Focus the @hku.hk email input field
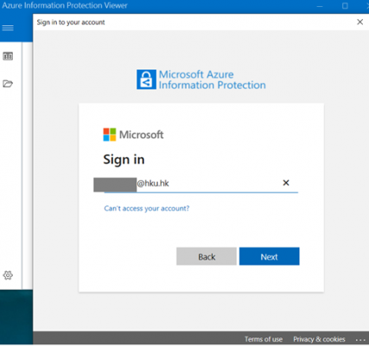Viewport: 369px width, 346px height. [x=201, y=183]
